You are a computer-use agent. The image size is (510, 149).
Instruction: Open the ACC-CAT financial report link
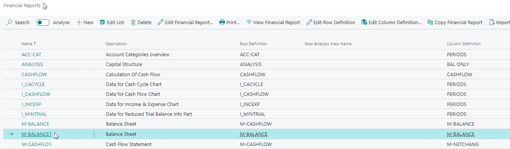click(x=32, y=55)
